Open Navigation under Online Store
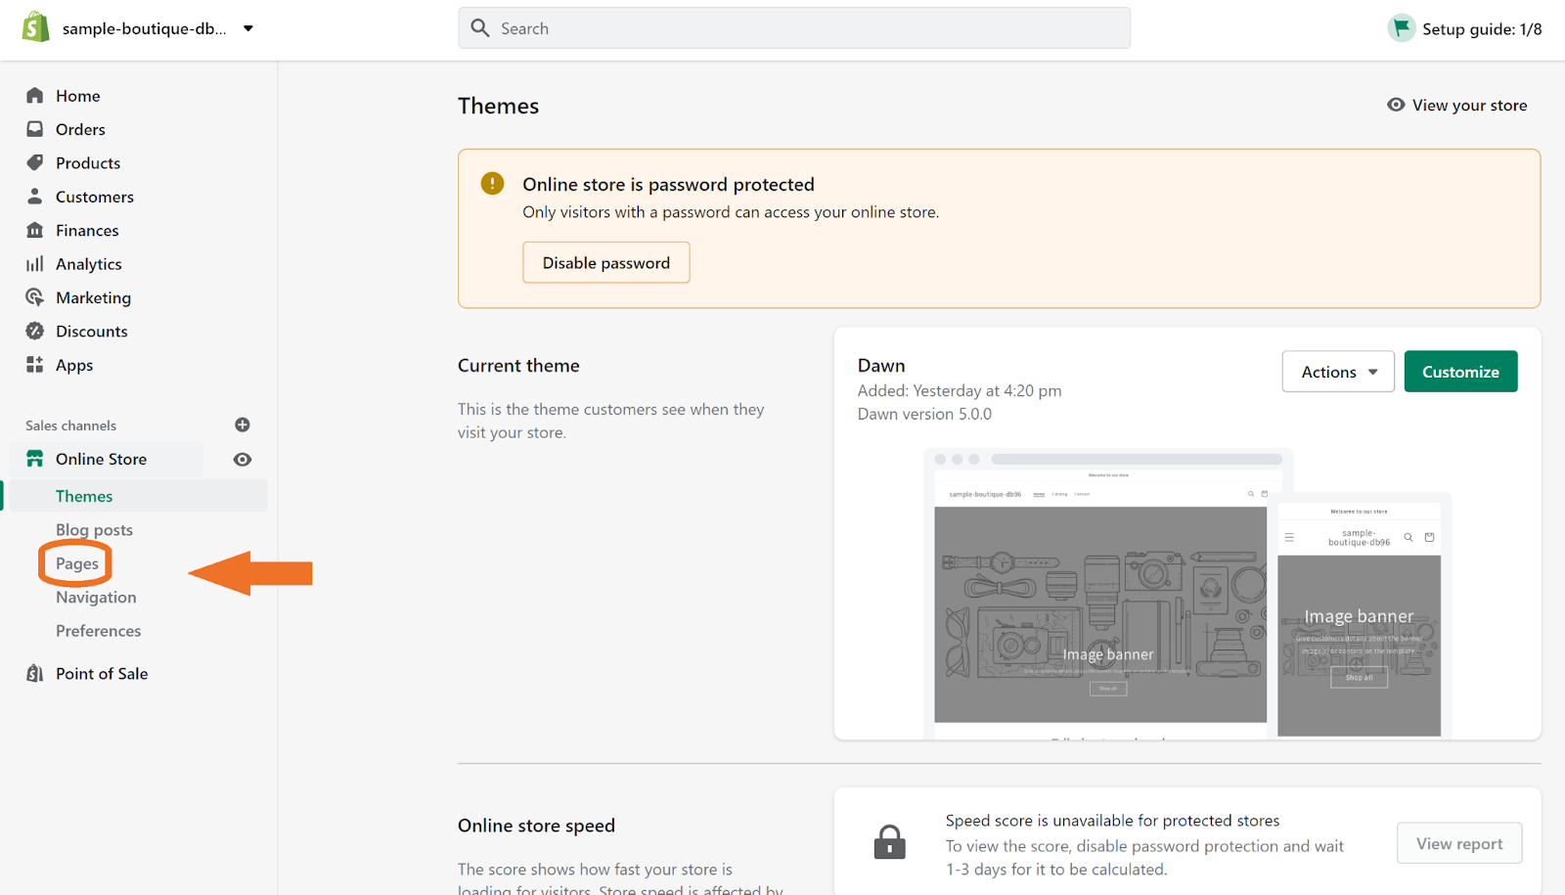This screenshot has height=895, width=1565. click(96, 598)
